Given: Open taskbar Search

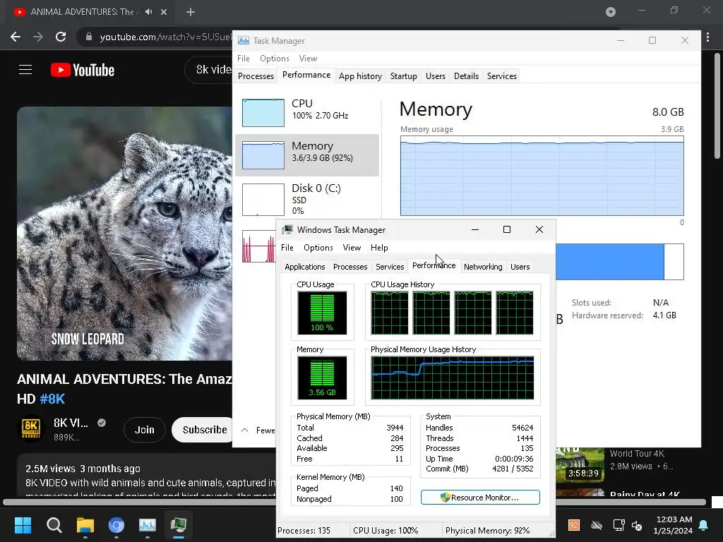Looking at the screenshot, I should click(x=54, y=525).
